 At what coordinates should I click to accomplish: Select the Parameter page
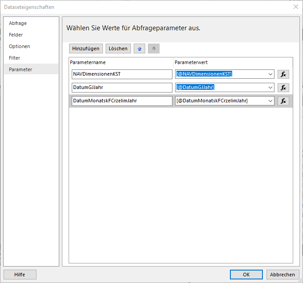31,69
